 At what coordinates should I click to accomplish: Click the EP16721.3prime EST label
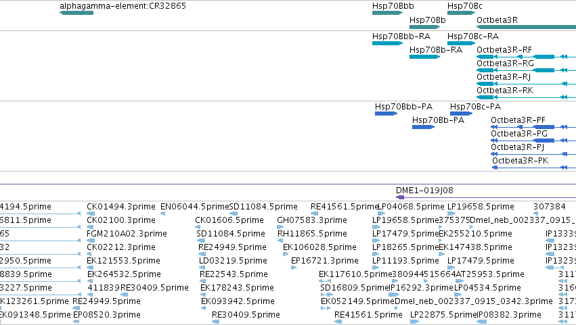pos(325,261)
